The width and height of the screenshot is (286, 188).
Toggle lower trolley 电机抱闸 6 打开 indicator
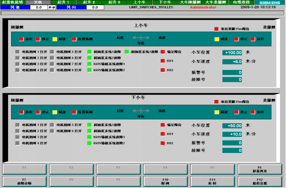click(52, 131)
